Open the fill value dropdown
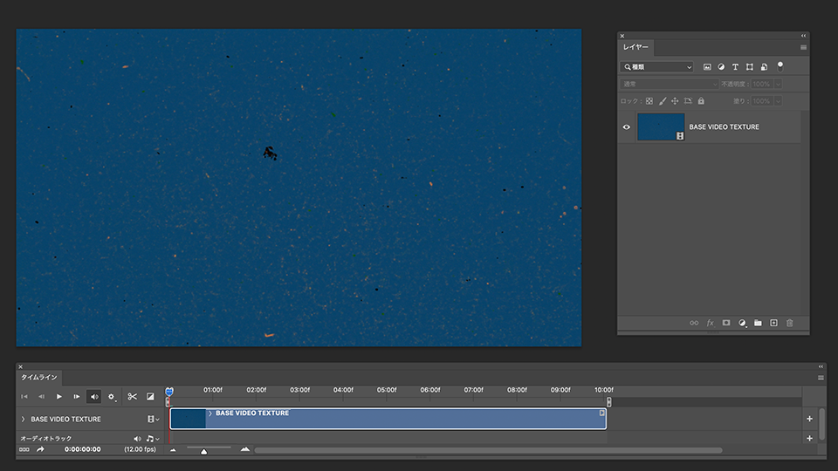 click(x=778, y=101)
